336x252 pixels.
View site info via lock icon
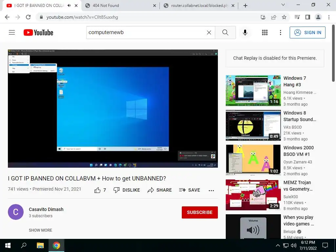pos(41,17)
